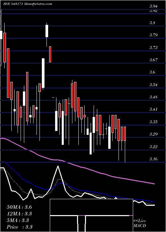166x232 pixels.
Task: Click the 3.8 price axis label
Action: (x=152, y=23)
